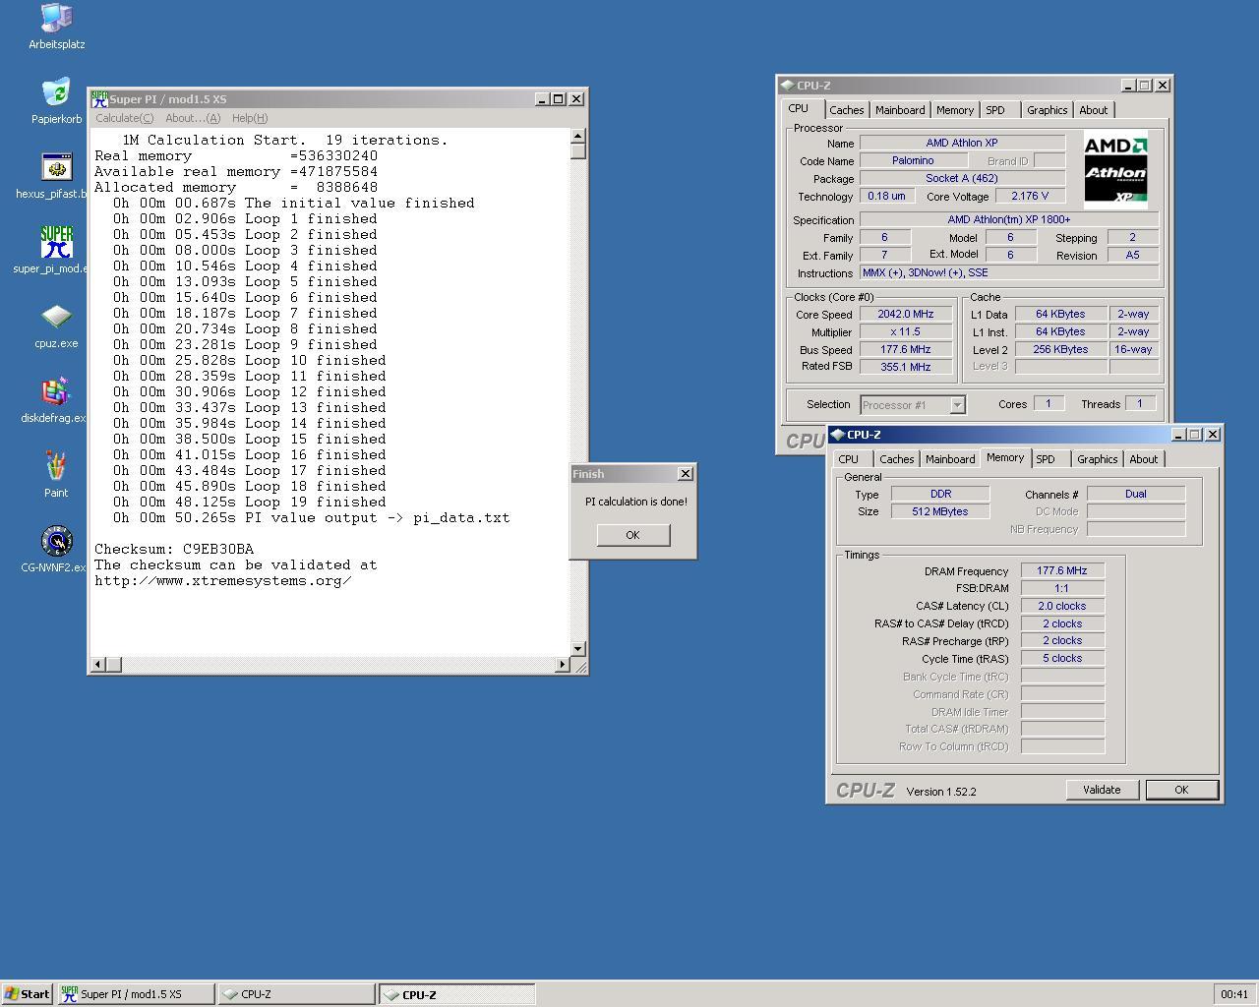Switch to Super PI in the taskbar

(136, 994)
